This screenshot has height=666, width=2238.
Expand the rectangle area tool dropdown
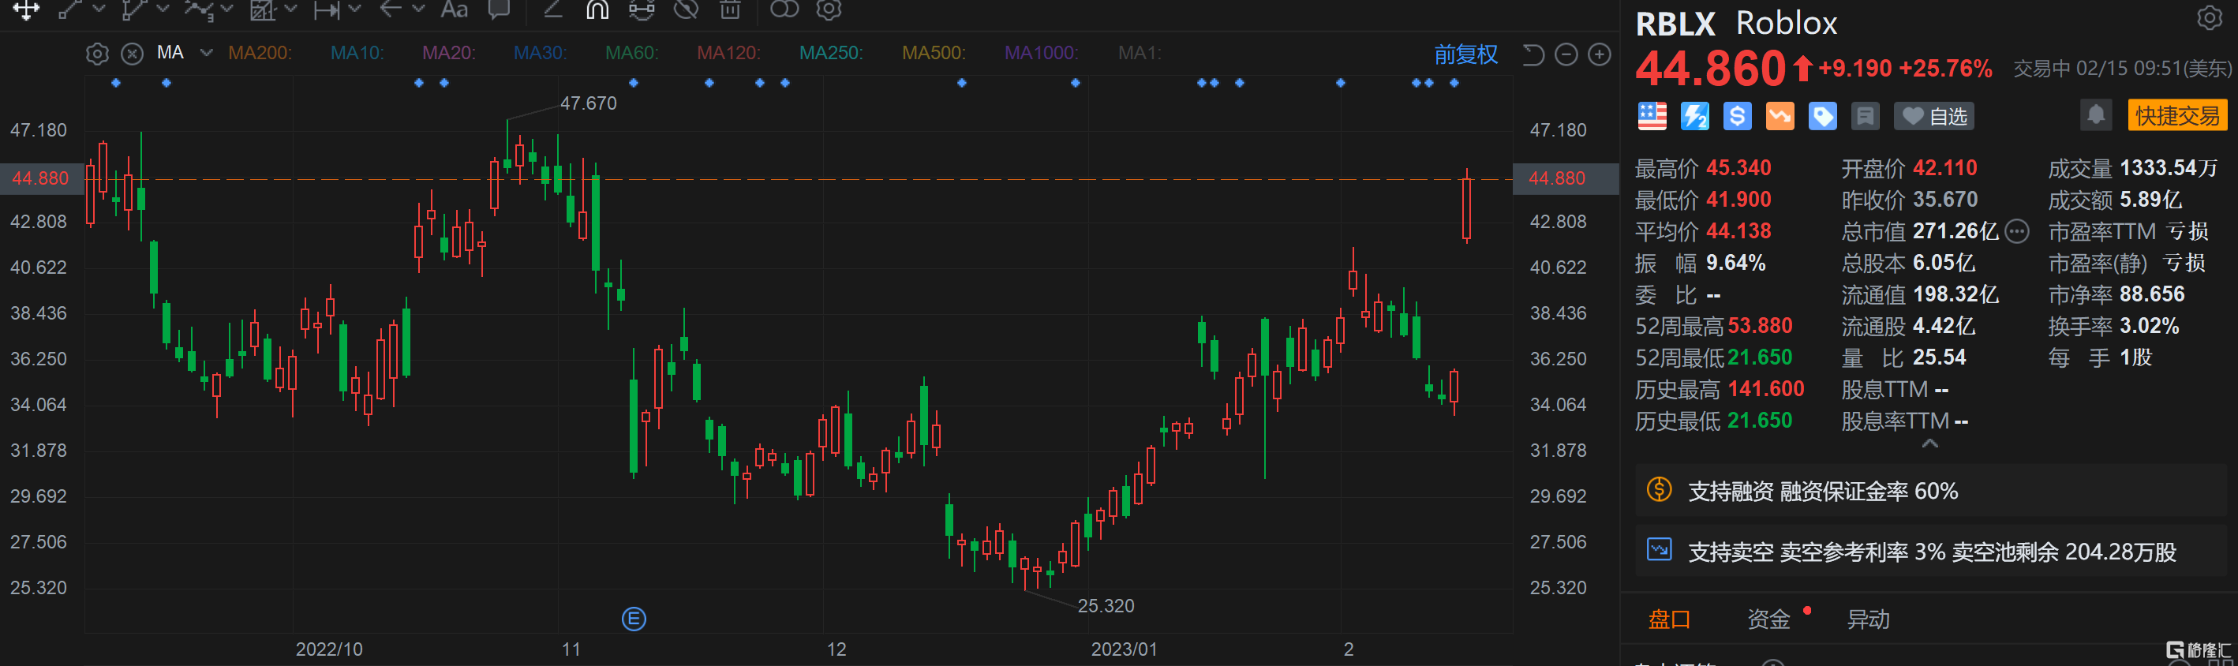point(291,9)
